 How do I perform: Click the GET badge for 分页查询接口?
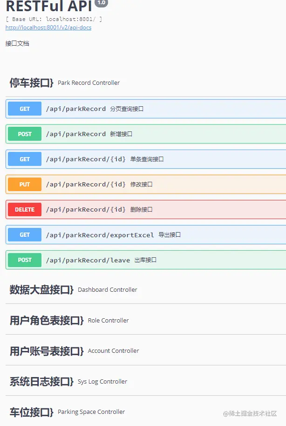pos(25,109)
